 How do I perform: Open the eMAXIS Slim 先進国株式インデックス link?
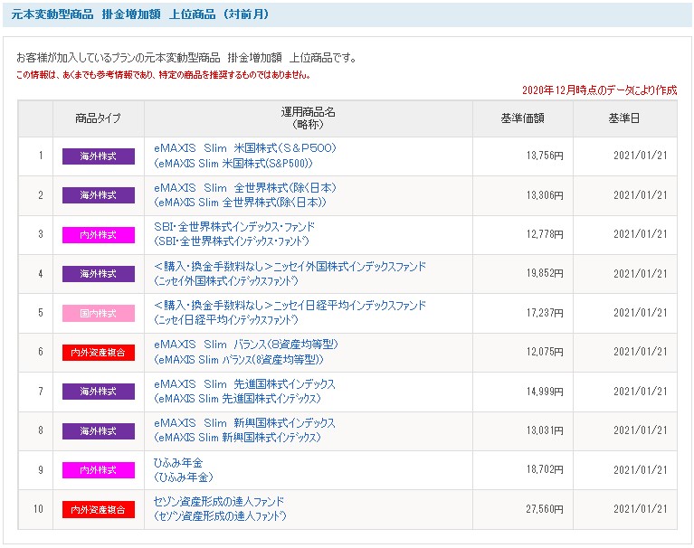coord(244,391)
